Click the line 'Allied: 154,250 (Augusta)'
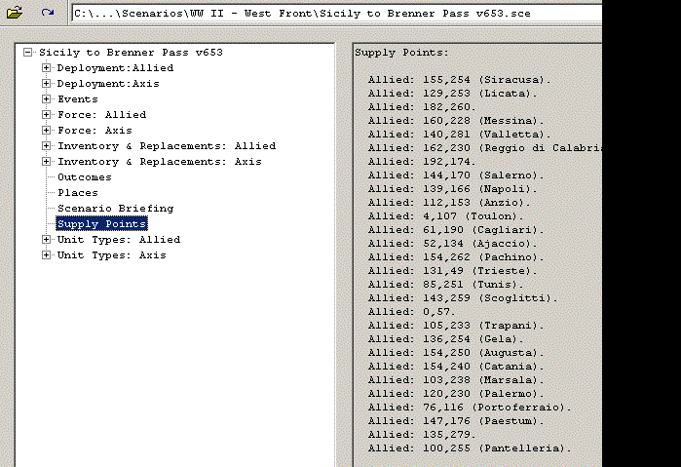Screen dimensions: 681x467 (456, 353)
